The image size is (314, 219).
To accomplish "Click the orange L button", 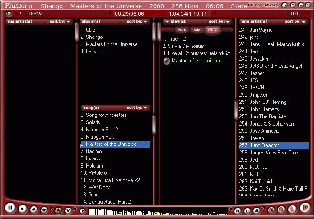I will [292, 209].
